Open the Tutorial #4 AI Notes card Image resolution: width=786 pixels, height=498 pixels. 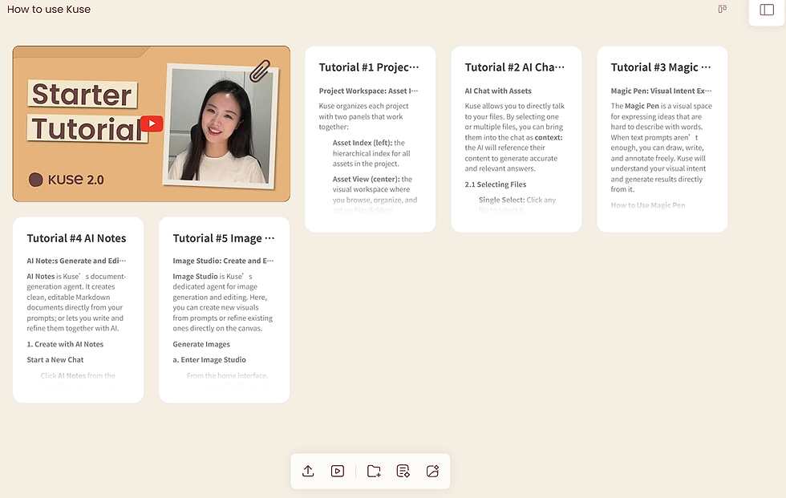tap(79, 310)
